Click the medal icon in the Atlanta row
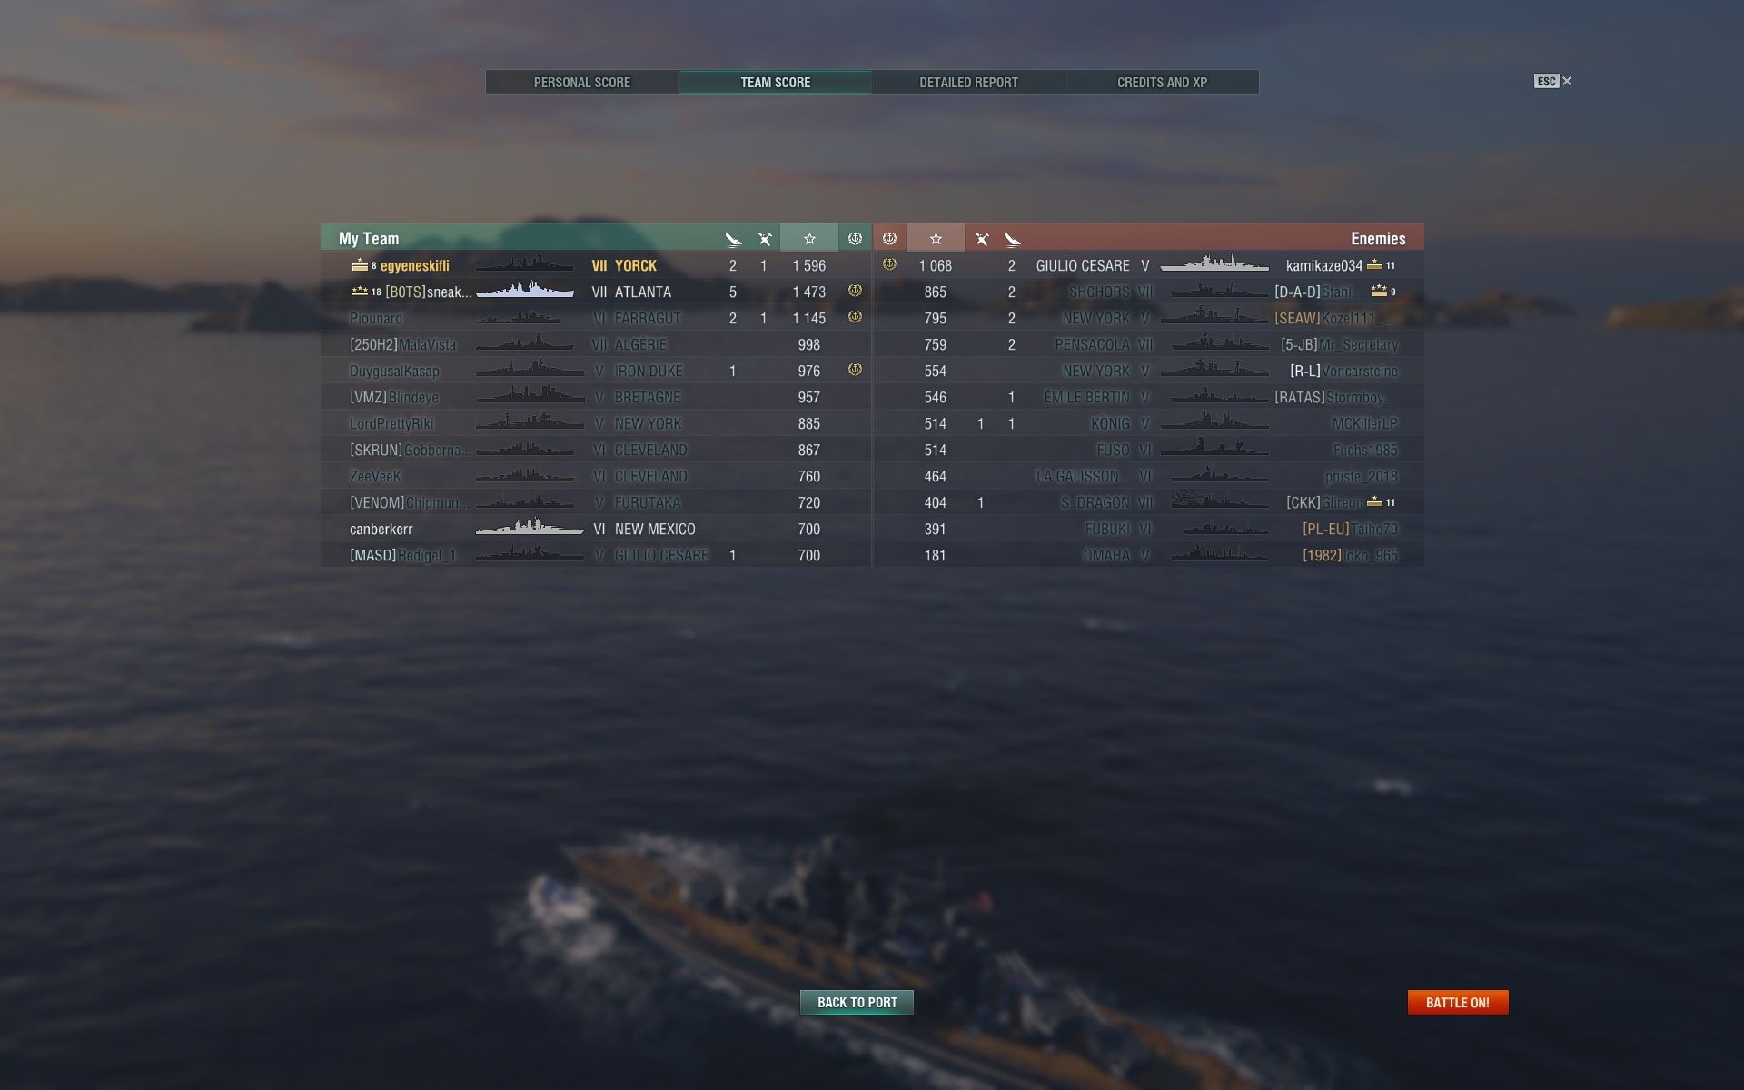This screenshot has width=1744, height=1090. [855, 291]
